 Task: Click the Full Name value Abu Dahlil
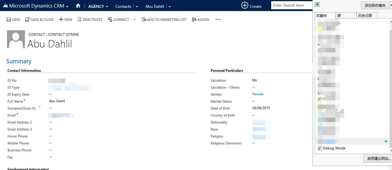pyautogui.click(x=57, y=101)
